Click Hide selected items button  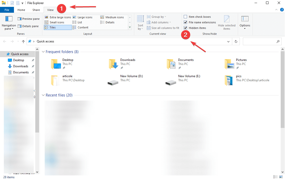click(227, 23)
